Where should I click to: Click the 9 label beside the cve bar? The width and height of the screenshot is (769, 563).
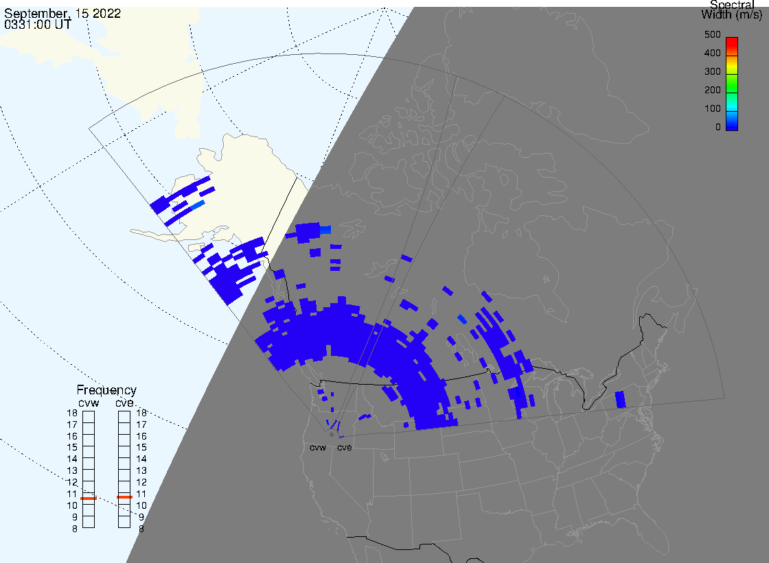[x=141, y=518]
